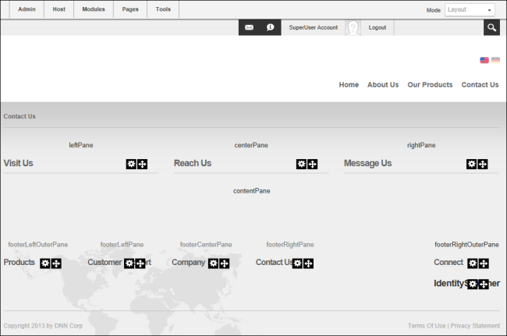The width and height of the screenshot is (507, 336).
Task: Click the Logout link
Action: [378, 27]
